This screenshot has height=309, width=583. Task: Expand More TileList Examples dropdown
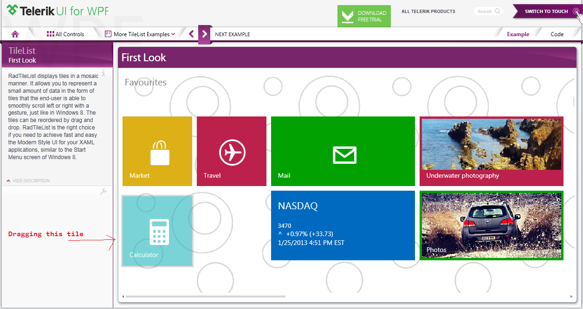(140, 34)
